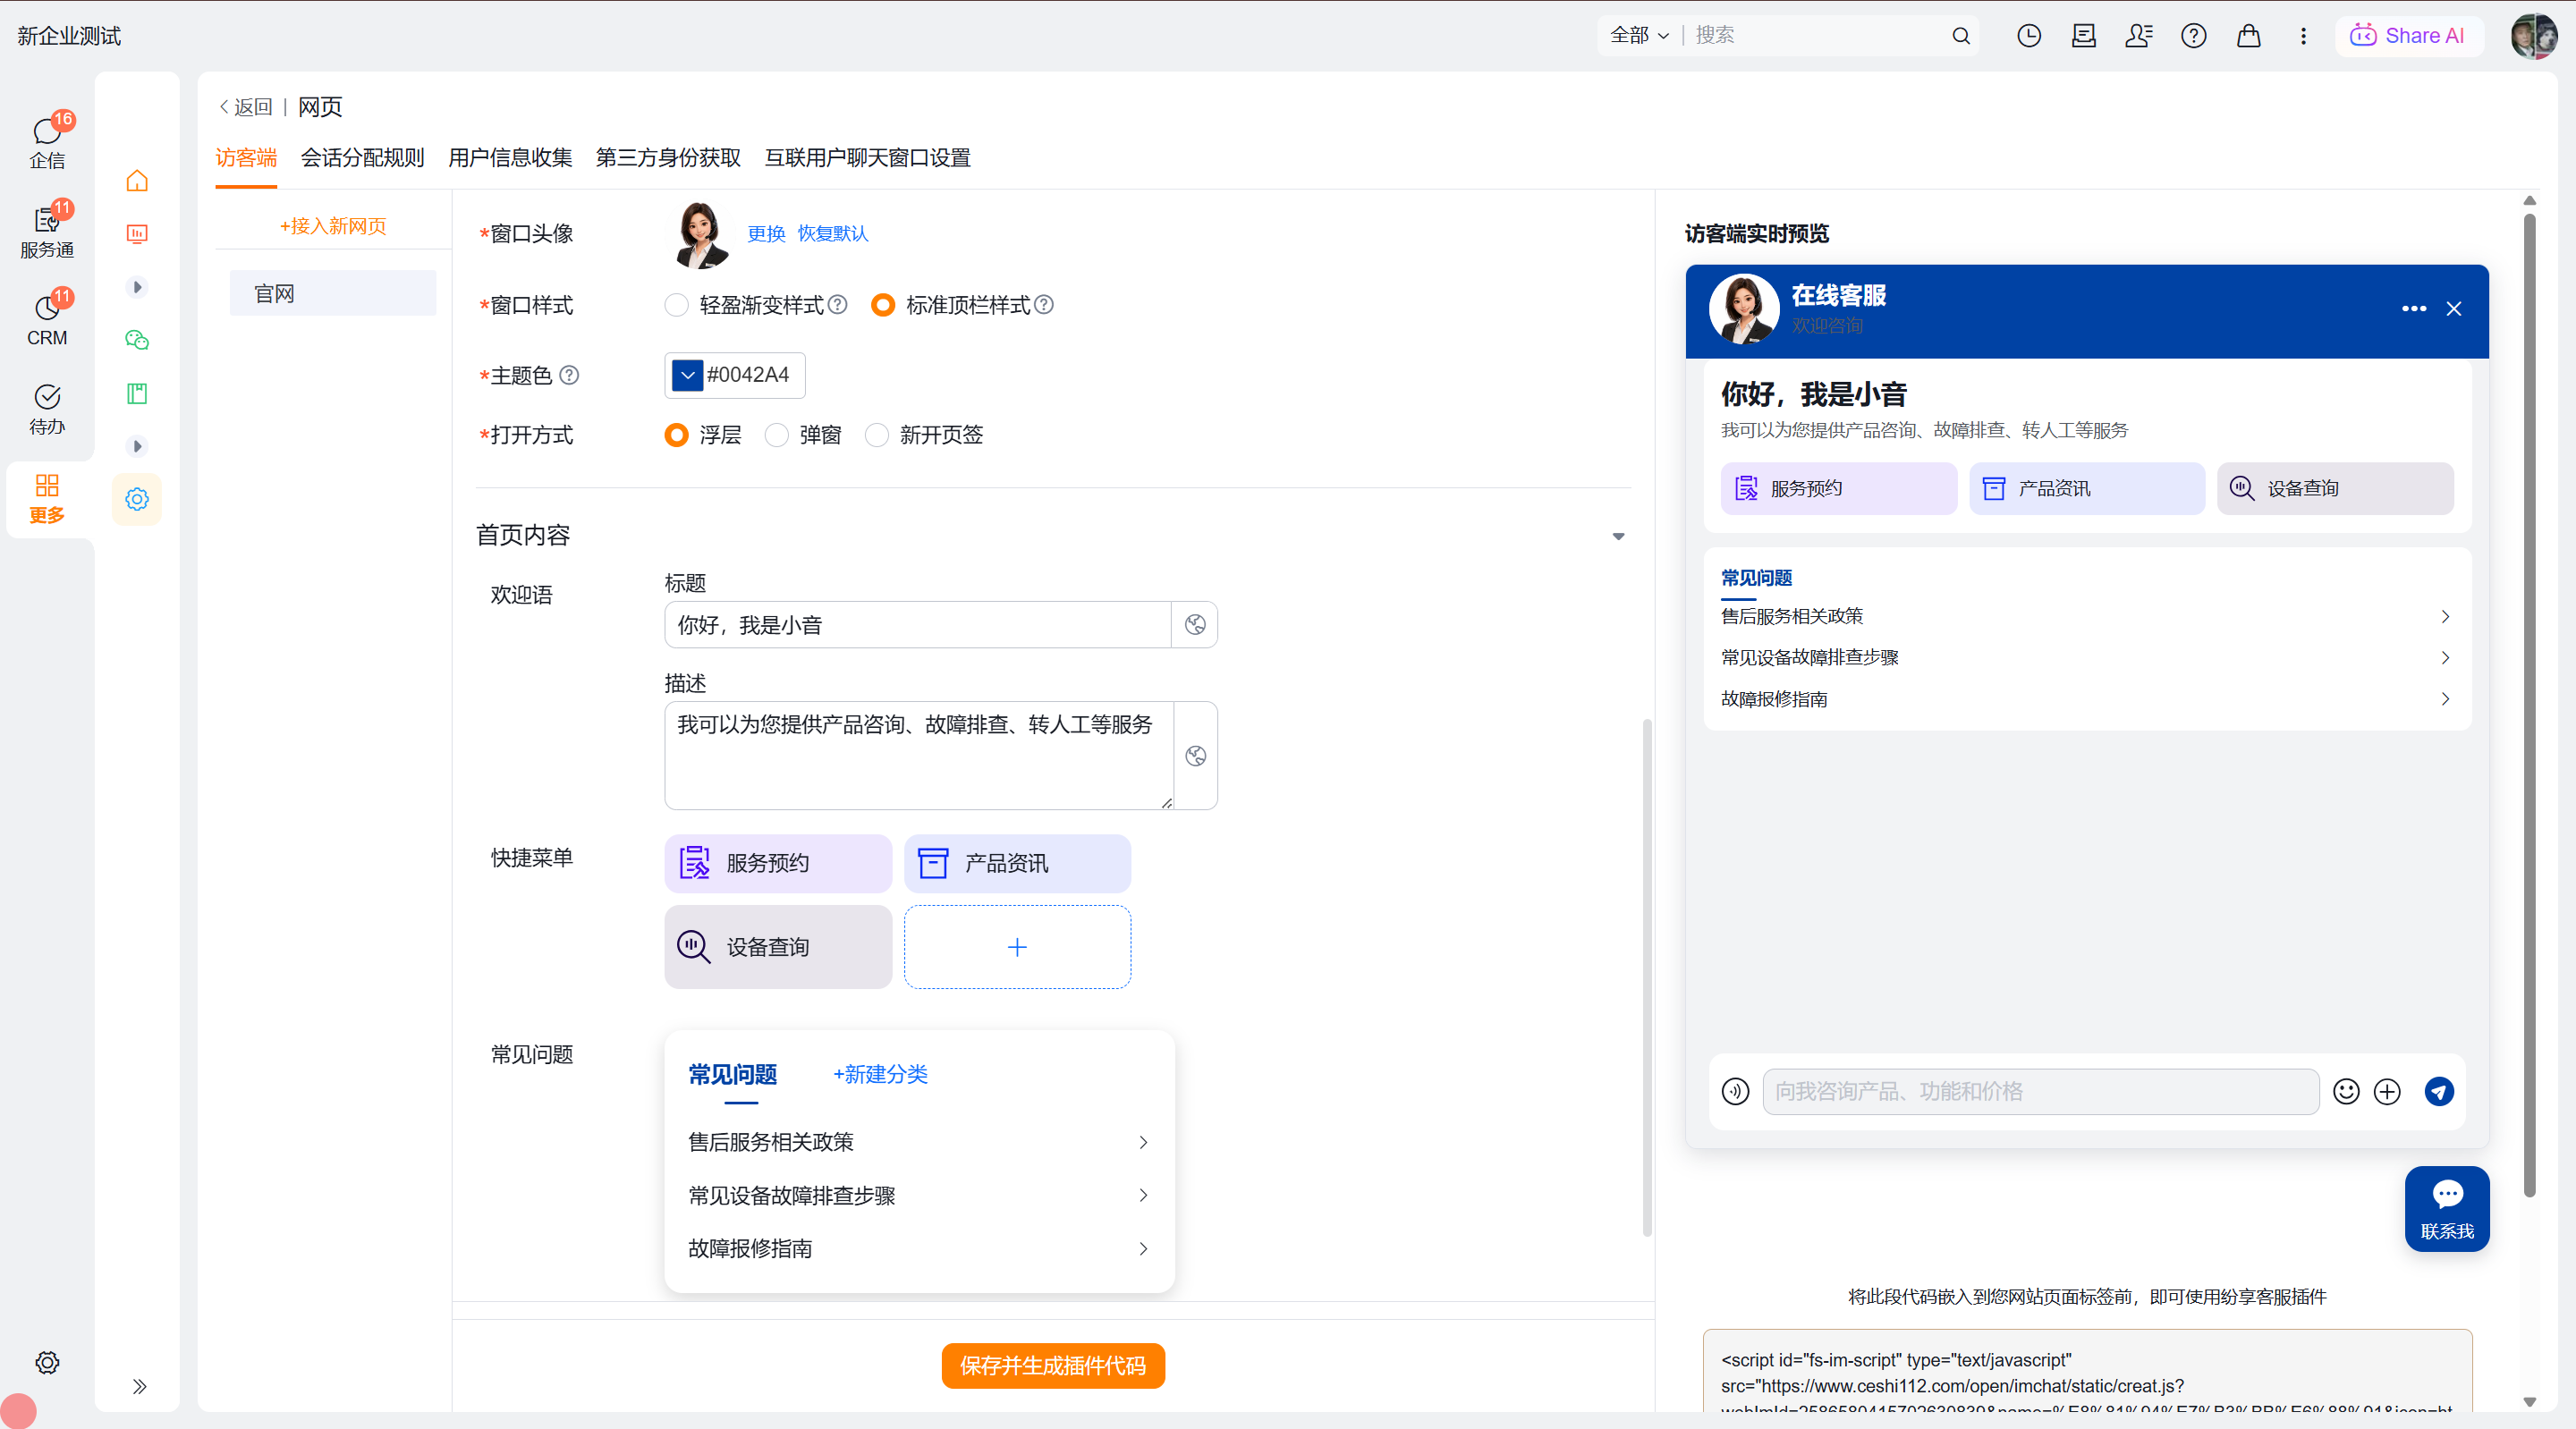Click the +接入新网页 link
Image resolution: width=2576 pixels, height=1429 pixels.
pyautogui.click(x=333, y=226)
